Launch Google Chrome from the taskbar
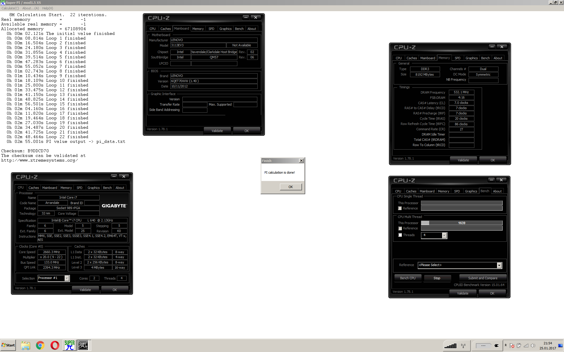 (40, 345)
